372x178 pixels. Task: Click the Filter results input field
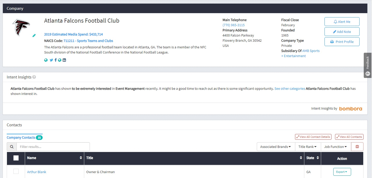click(53, 147)
